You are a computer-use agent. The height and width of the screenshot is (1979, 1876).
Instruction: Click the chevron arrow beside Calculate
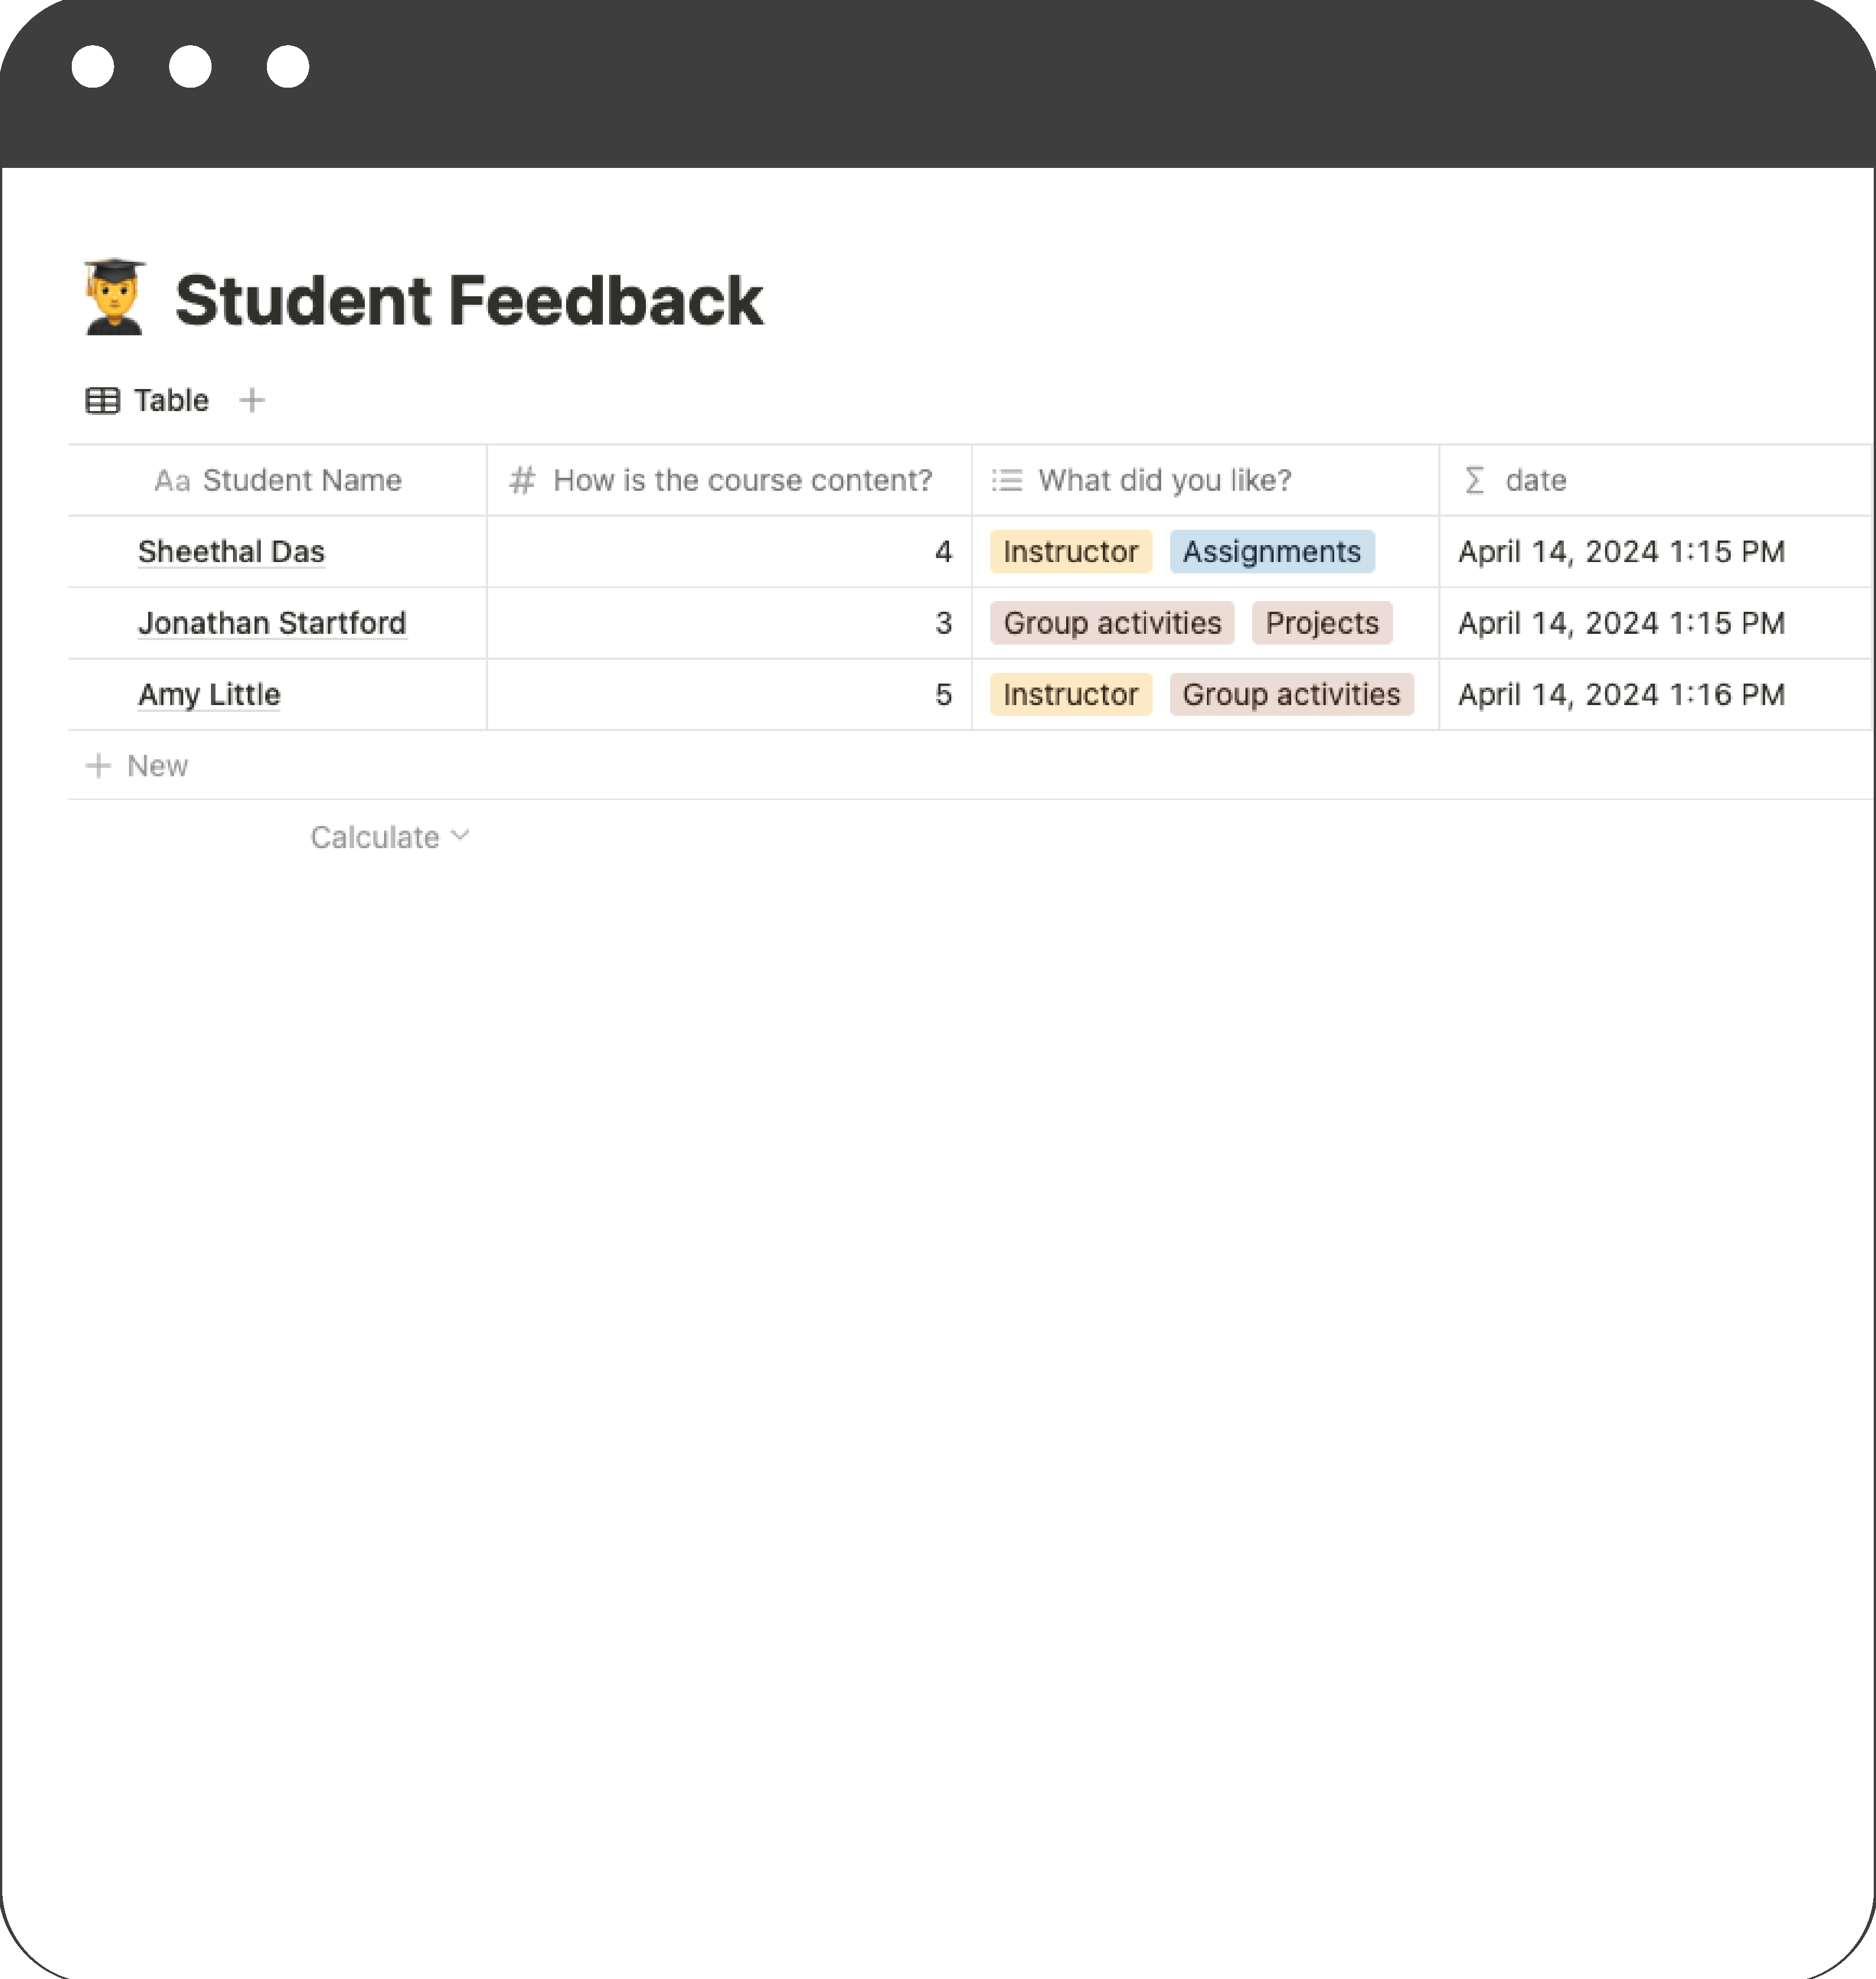[460, 836]
